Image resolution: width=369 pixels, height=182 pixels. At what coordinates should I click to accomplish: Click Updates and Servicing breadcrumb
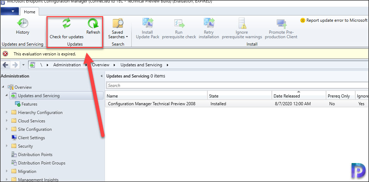pos(141,65)
